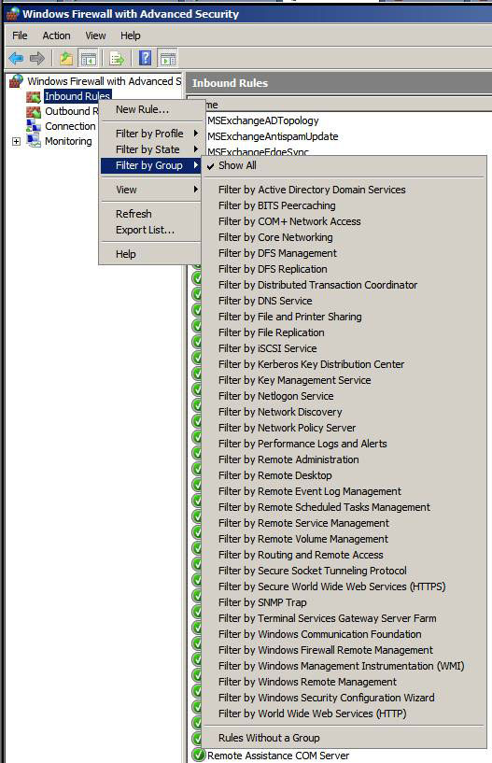Screen dimensions: 492x763
Task: Select Outbound Rules in the tree
Action: (x=72, y=111)
